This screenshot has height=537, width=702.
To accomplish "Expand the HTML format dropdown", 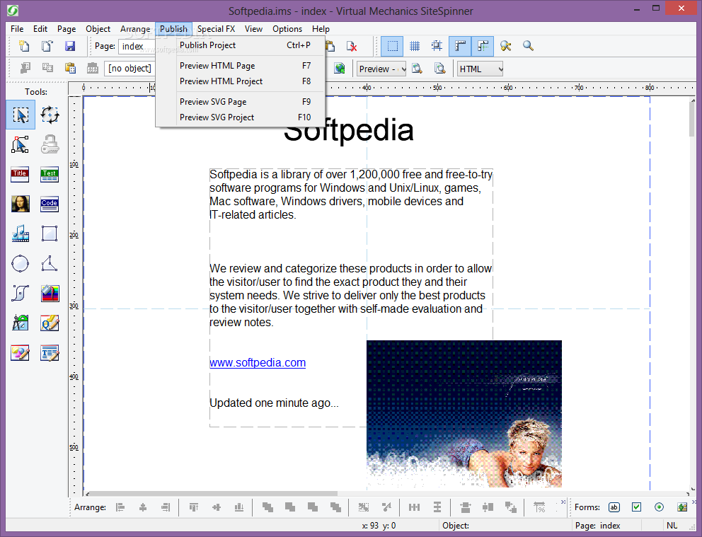I will pyautogui.click(x=481, y=69).
